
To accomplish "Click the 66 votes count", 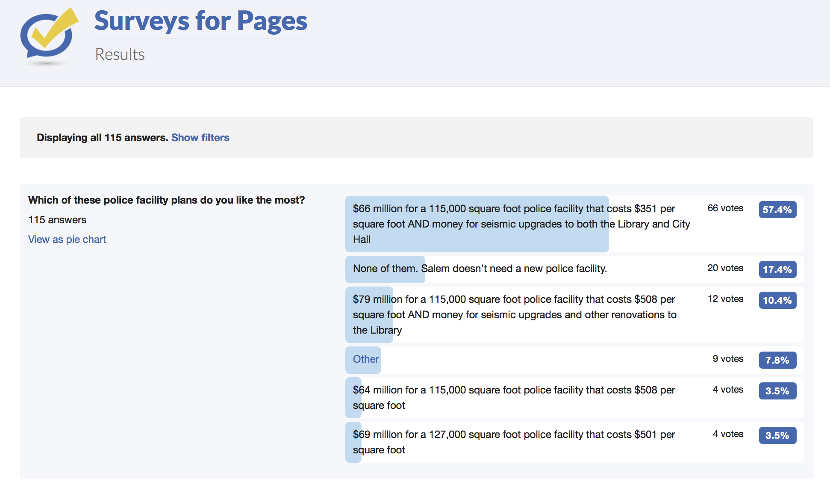I will coord(725,208).
